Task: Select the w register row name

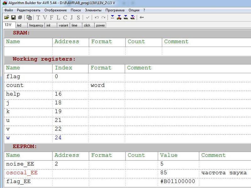Action: pyautogui.click(x=8, y=138)
